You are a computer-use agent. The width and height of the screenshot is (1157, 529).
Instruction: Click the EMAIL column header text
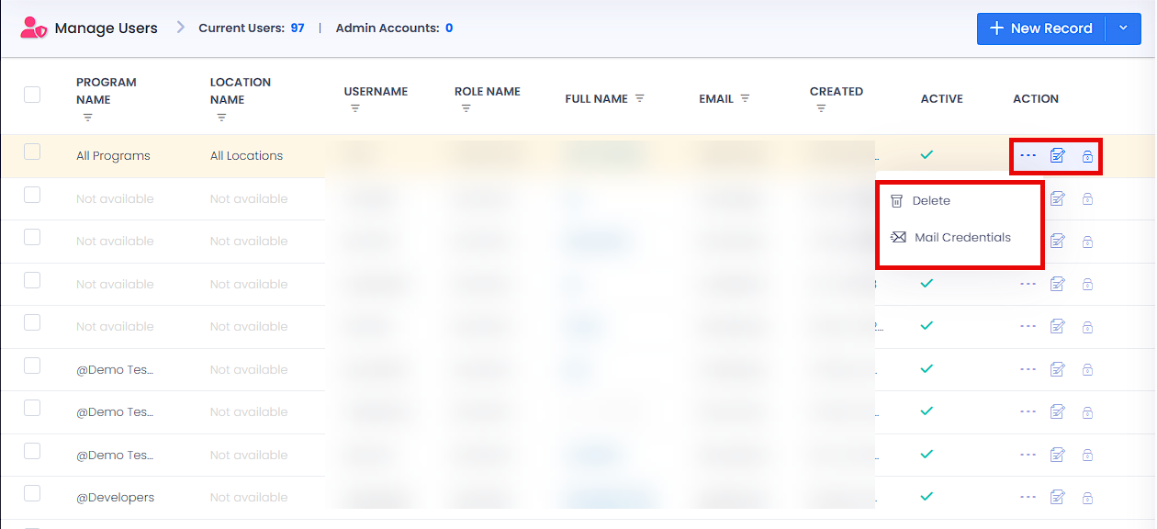point(716,98)
